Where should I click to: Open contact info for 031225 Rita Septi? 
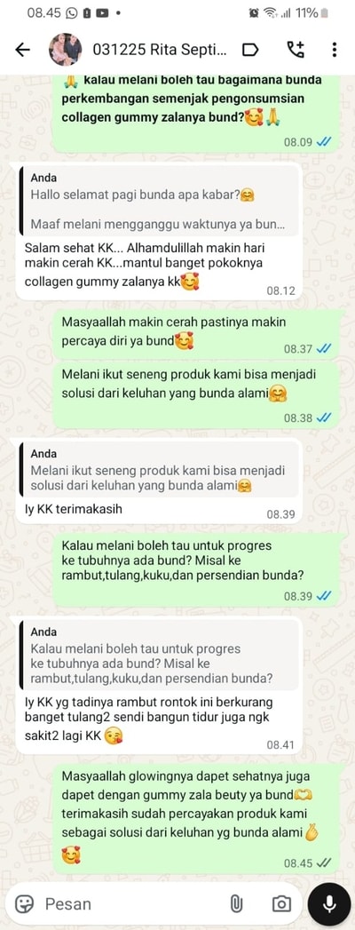click(160, 50)
